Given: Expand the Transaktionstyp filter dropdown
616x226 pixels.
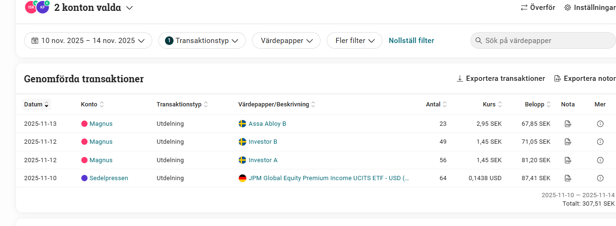Looking at the screenshot, I should click(202, 41).
